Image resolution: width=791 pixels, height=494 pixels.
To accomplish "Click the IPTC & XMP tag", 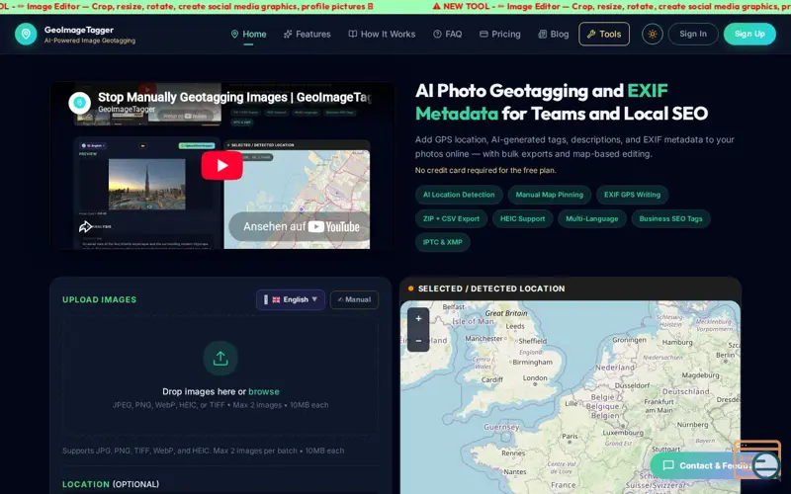I will coord(442,242).
